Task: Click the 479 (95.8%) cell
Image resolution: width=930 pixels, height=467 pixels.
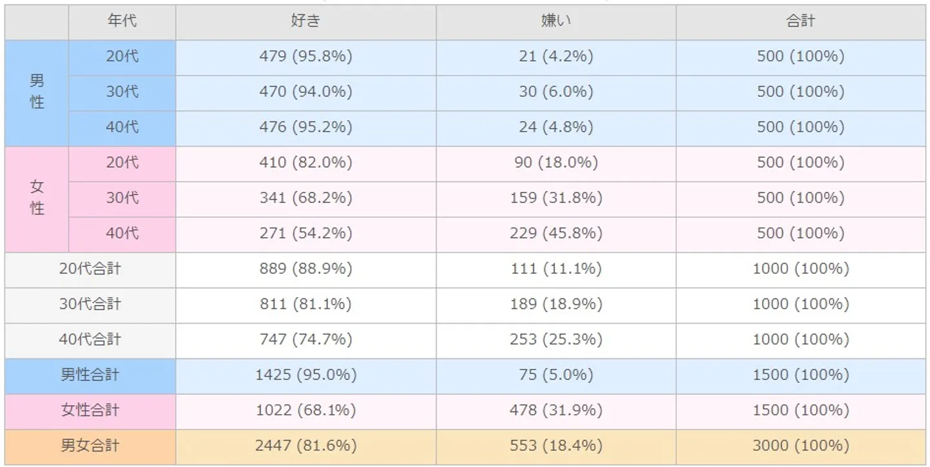Action: (305, 57)
